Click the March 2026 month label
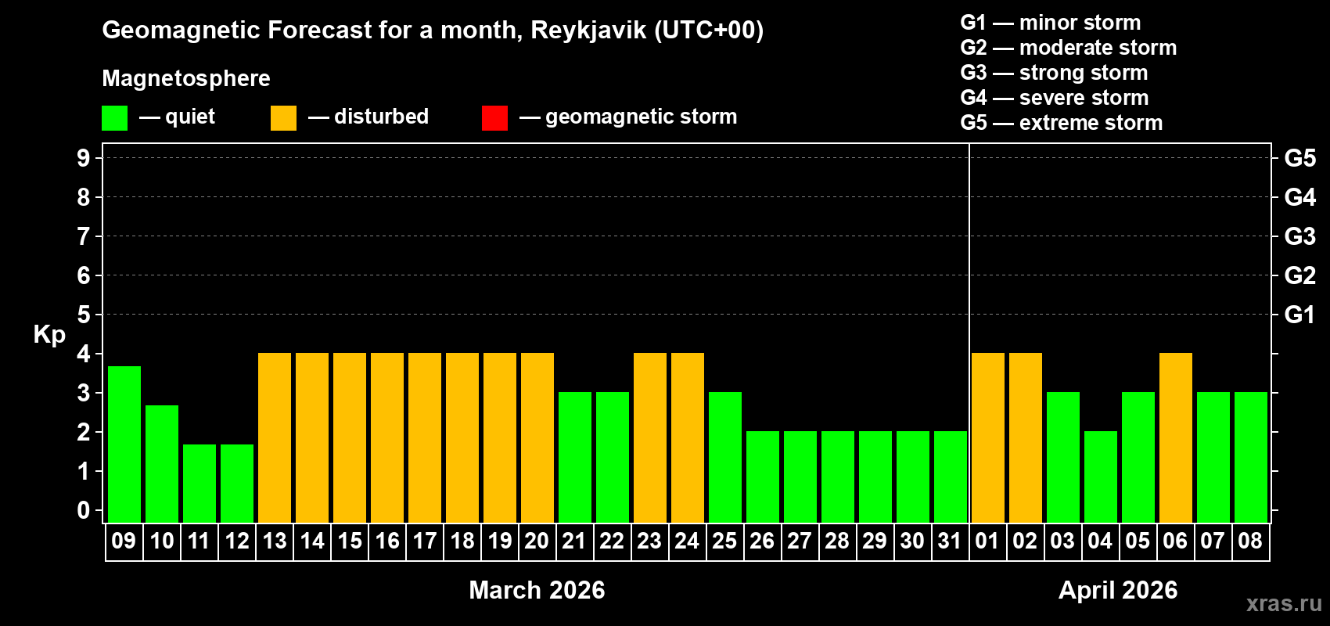The image size is (1330, 626). coord(537,590)
